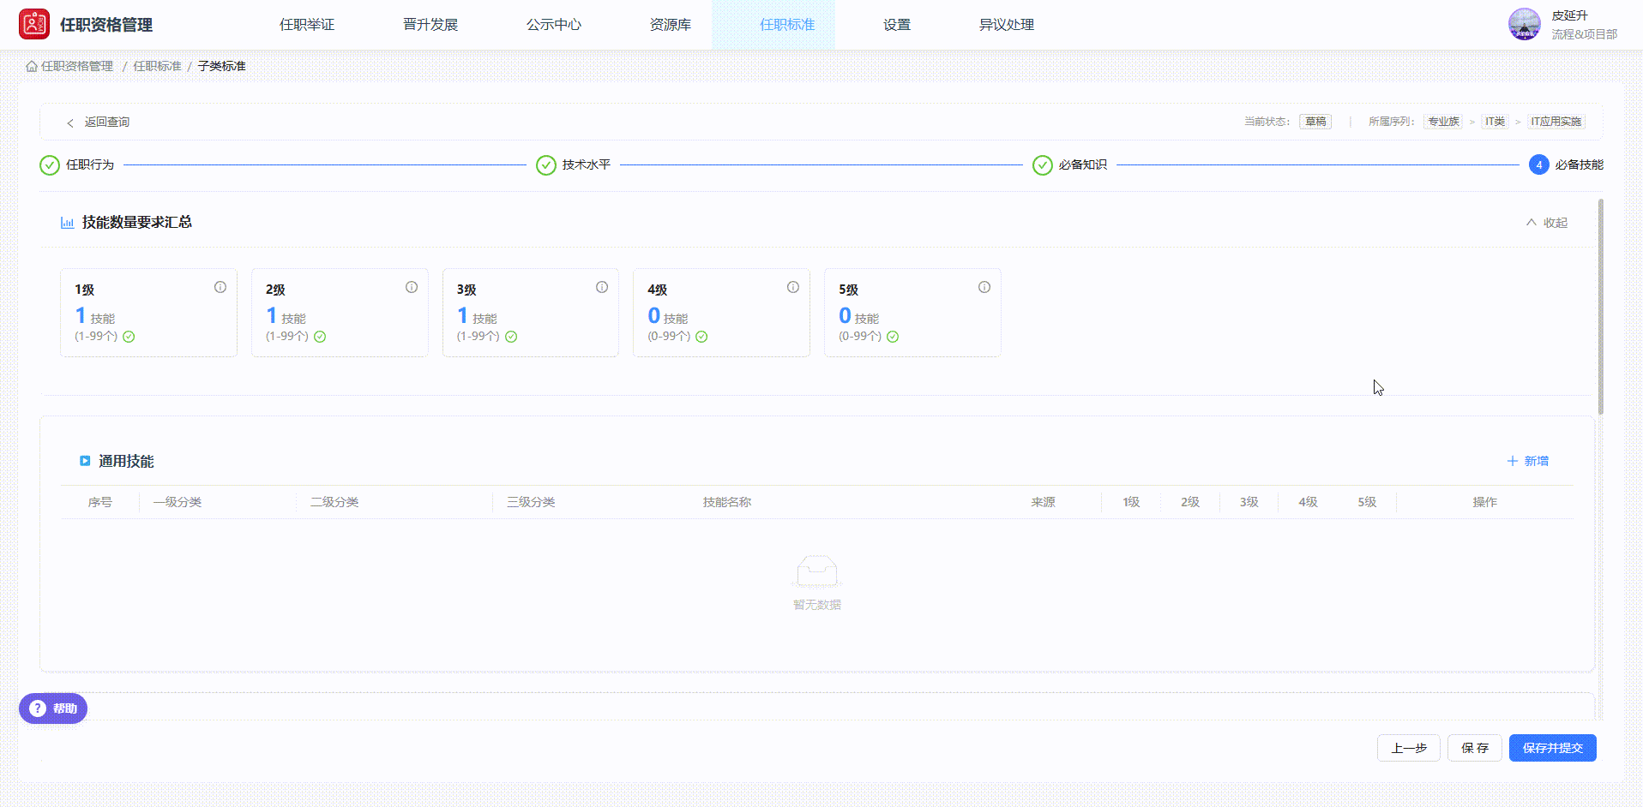
Task: Go back using 返回查询 chevron
Action: coord(70,123)
